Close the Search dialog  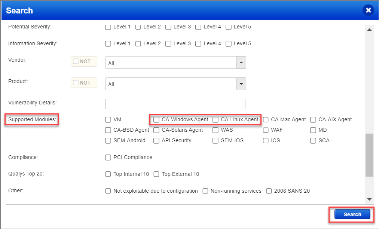point(369,10)
